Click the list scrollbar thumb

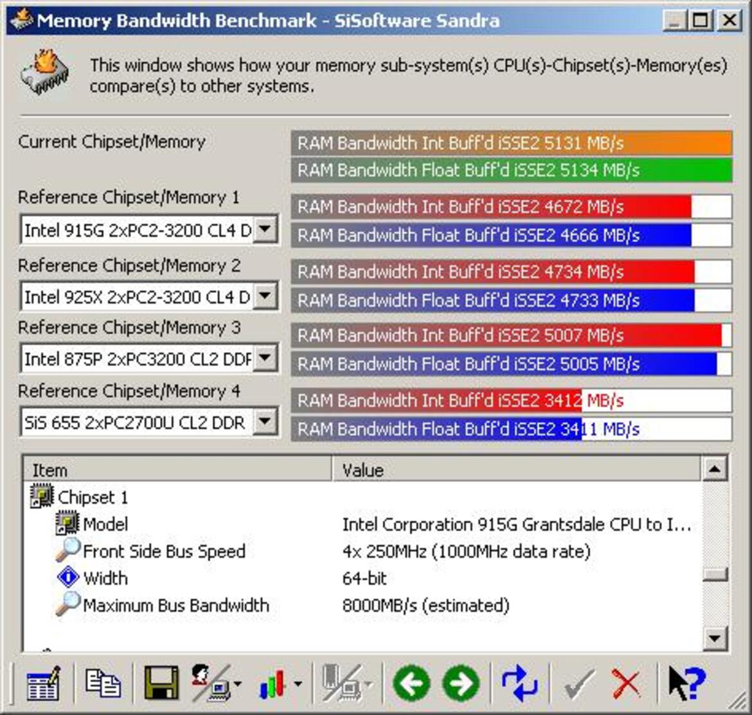point(715,574)
